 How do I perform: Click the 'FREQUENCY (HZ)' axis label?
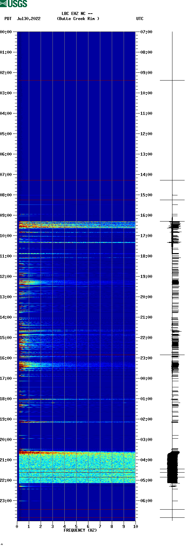point(80,530)
